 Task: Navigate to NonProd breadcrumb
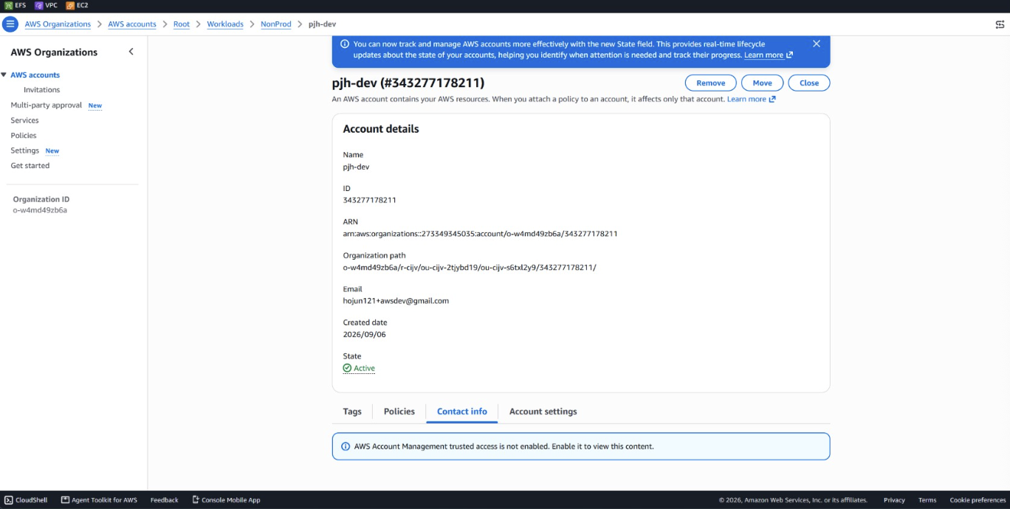click(276, 24)
